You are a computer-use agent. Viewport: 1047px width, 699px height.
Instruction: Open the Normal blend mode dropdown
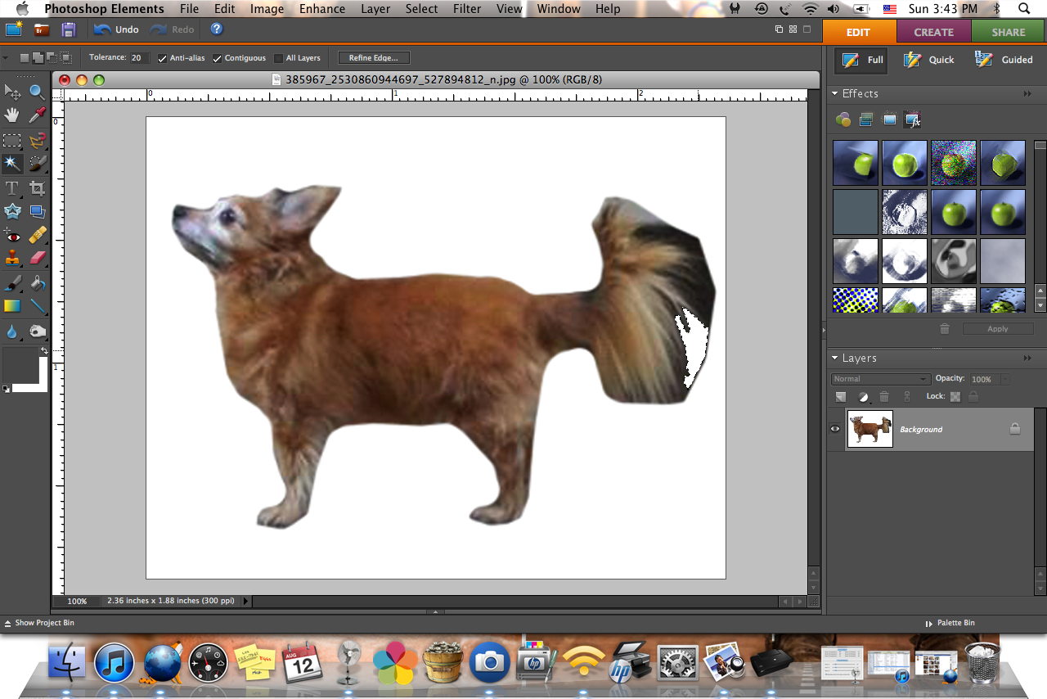click(x=880, y=379)
